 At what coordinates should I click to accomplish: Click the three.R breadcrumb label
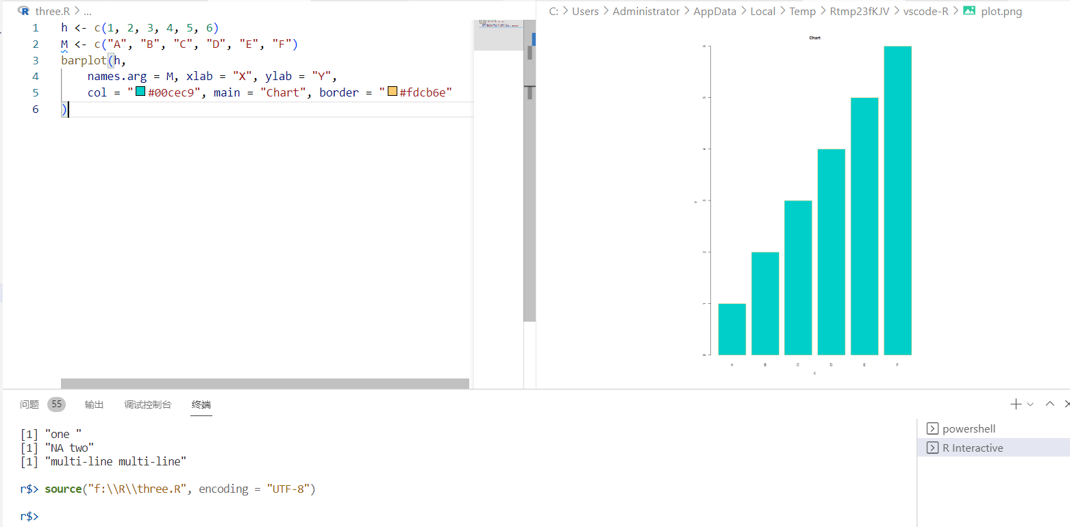(x=52, y=11)
